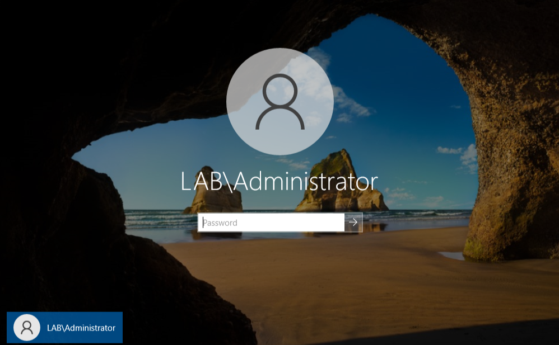
Task: Place the cursor on the Password placeholder text
Action: 220,223
